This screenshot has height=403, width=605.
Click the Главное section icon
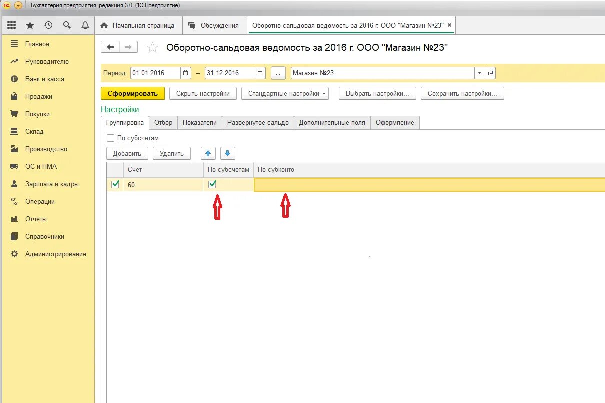point(14,44)
